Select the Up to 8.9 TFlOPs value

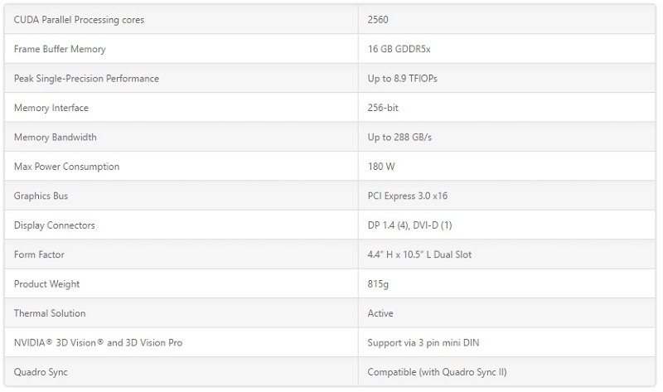(x=403, y=78)
